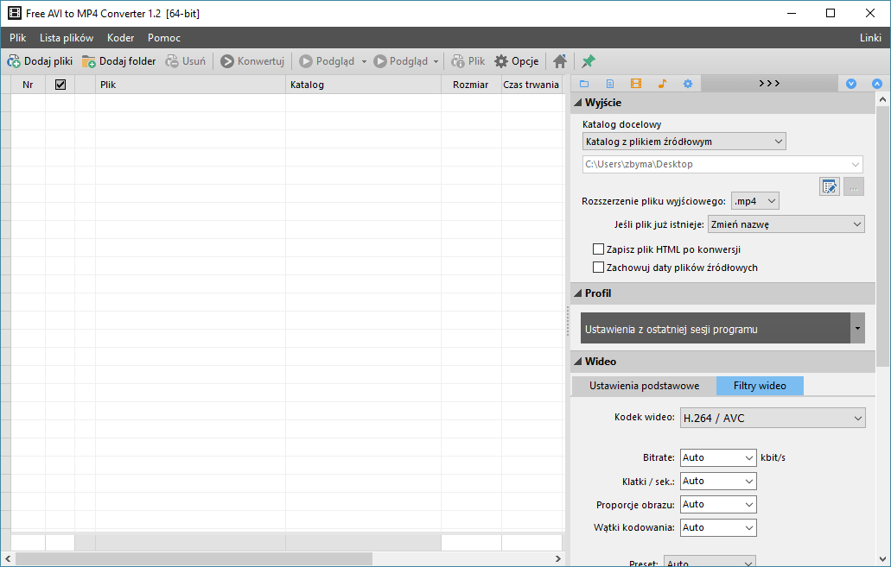Click the settings panel vertical scrollbar thumb
Image resolution: width=891 pixels, height=567 pixels.
point(882,236)
